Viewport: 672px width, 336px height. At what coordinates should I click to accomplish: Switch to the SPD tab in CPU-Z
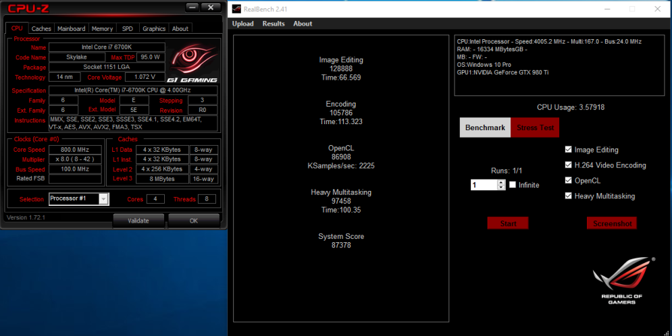[x=128, y=29]
